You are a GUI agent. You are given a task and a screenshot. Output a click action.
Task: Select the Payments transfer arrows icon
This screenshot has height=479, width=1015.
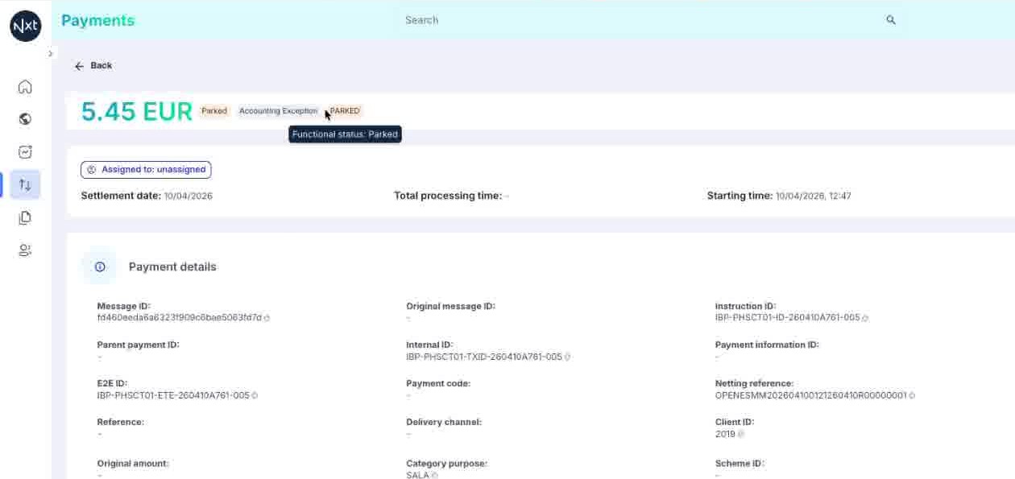tap(25, 184)
